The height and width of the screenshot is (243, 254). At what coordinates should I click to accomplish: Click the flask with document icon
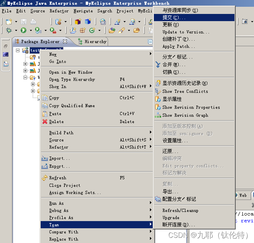coord(132,22)
